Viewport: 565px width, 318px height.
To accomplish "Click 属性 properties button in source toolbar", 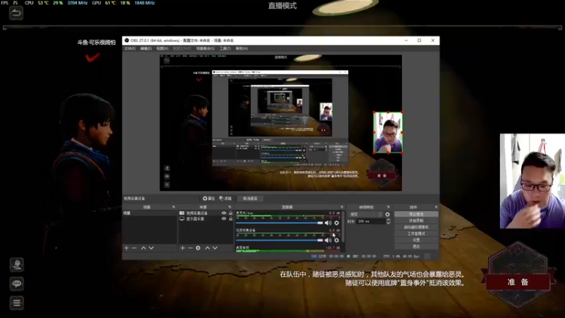I will tap(208, 199).
